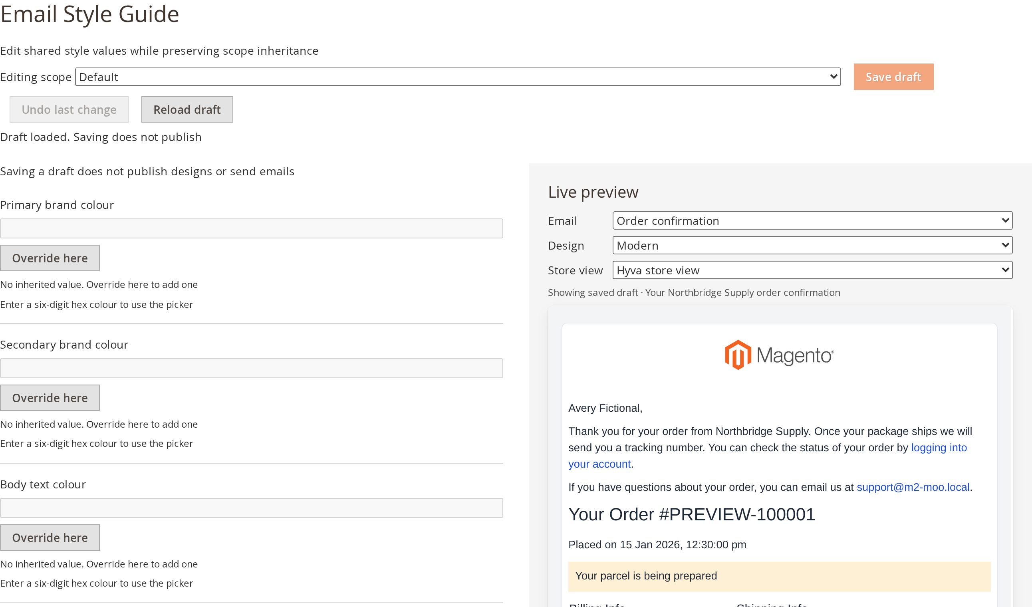Click the 'Secondary brand colour' label
The image size is (1032, 607).
click(x=64, y=345)
